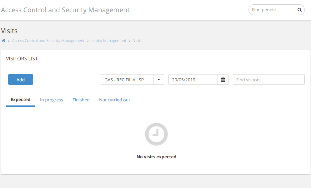The width and height of the screenshot is (311, 189).
Task: Click into the Find visitors field
Action: pyautogui.click(x=268, y=80)
